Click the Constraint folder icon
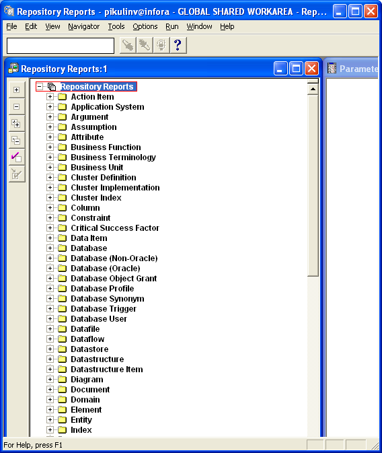 coord(62,218)
